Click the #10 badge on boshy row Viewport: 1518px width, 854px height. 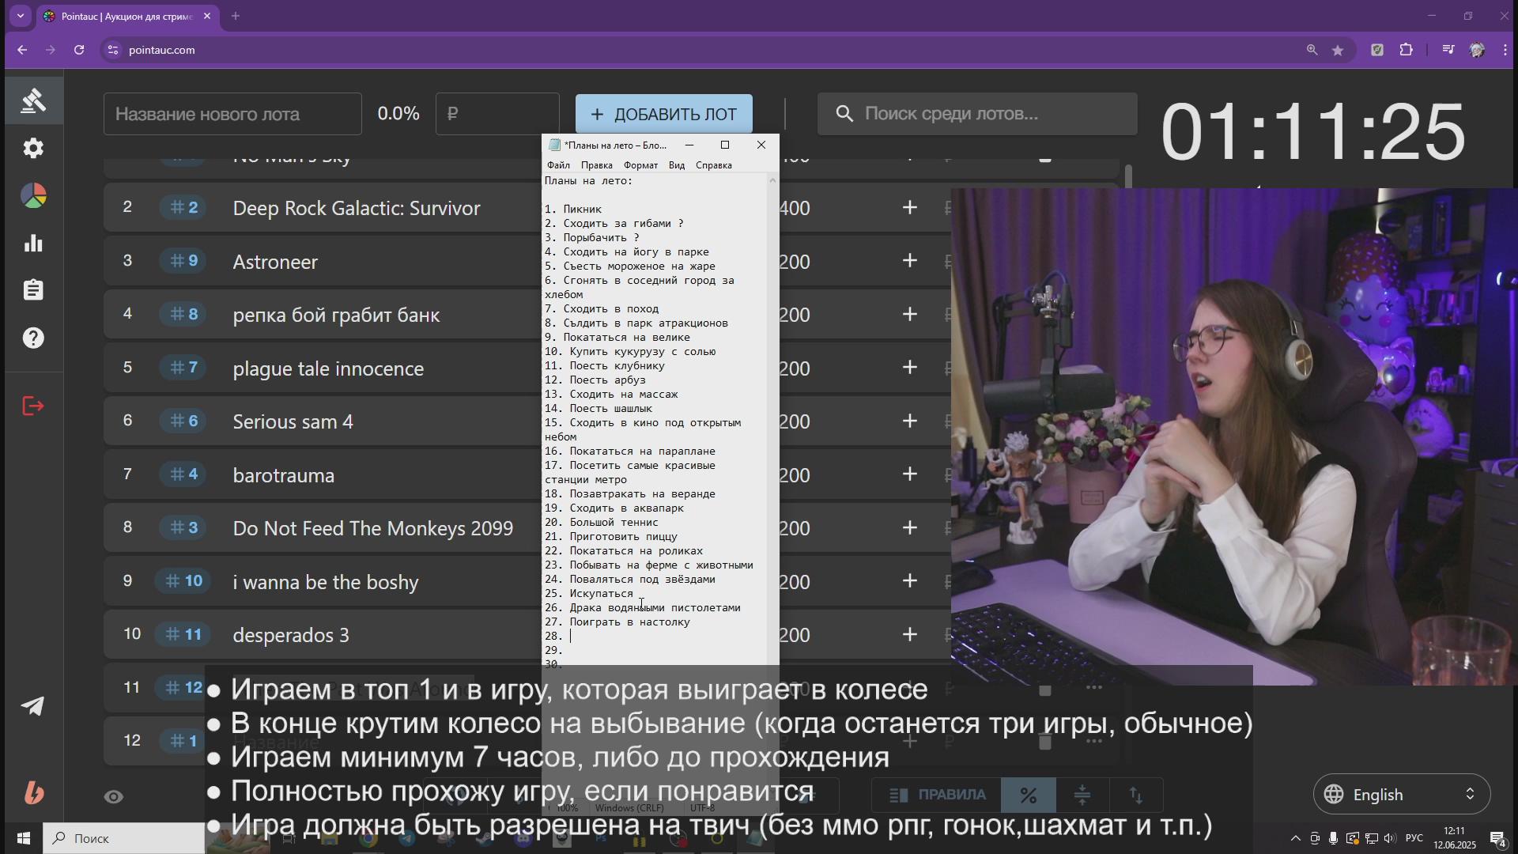coord(183,581)
